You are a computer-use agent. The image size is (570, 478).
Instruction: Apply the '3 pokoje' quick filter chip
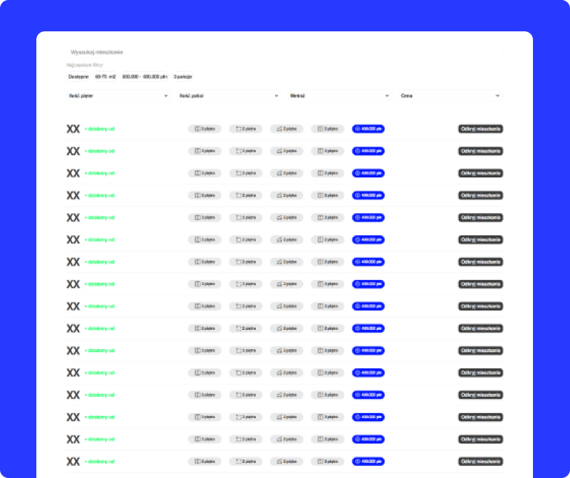182,77
